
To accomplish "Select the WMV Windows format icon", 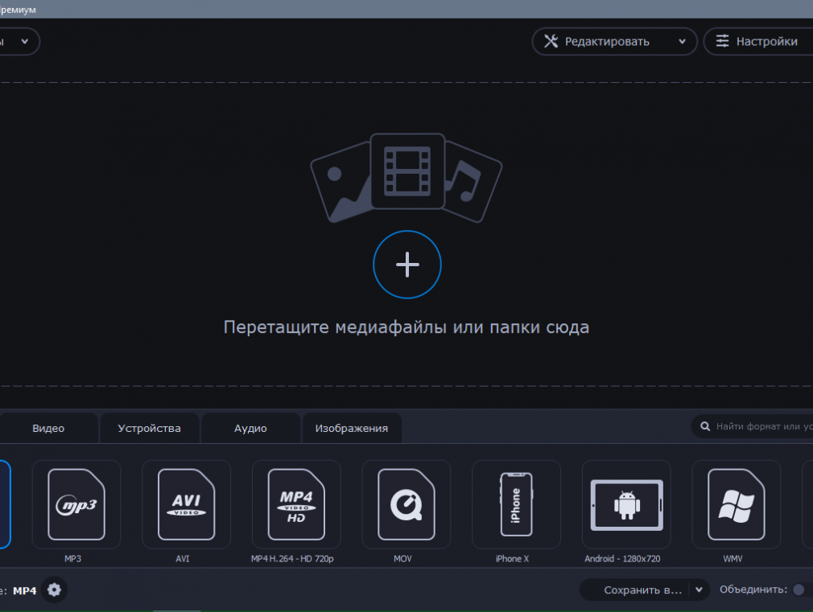I will click(x=737, y=504).
